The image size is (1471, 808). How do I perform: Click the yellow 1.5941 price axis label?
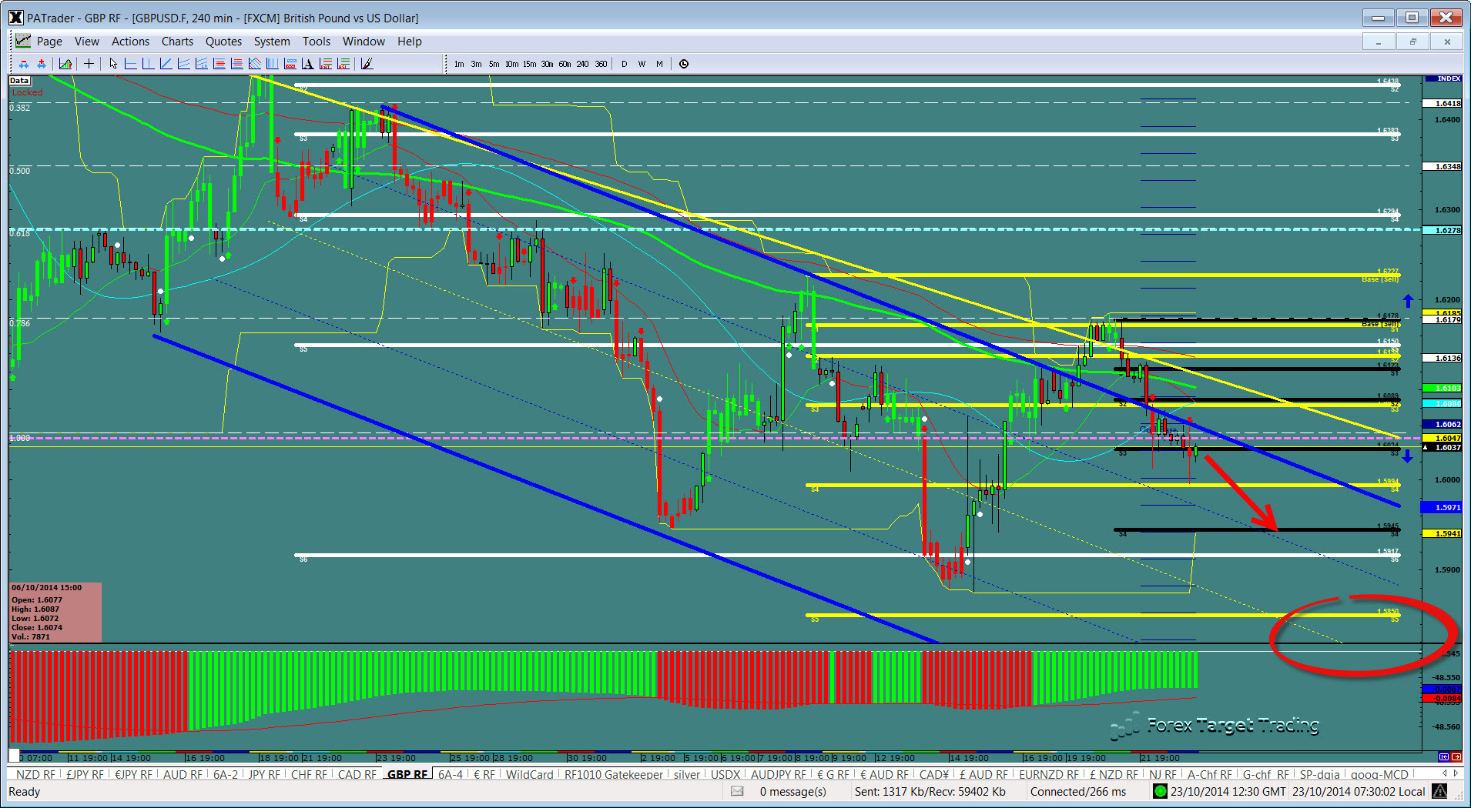(x=1443, y=533)
